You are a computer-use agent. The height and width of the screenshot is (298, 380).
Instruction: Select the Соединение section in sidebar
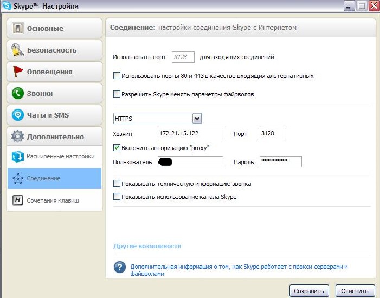click(x=54, y=178)
